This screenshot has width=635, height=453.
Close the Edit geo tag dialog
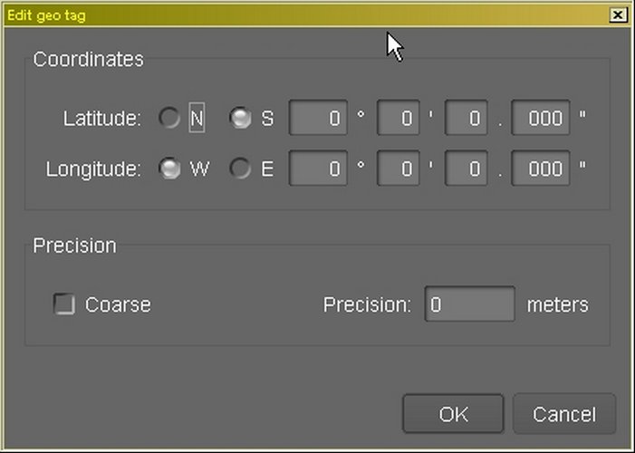pos(618,15)
